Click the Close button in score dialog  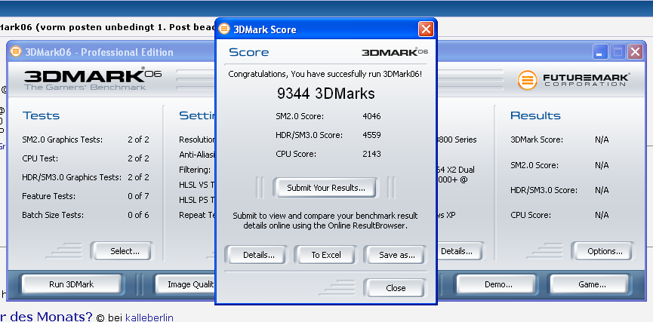pos(394,288)
